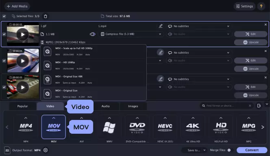Select the MPG video format icon
Viewport: 270px width, 156px height.
(x=248, y=127)
